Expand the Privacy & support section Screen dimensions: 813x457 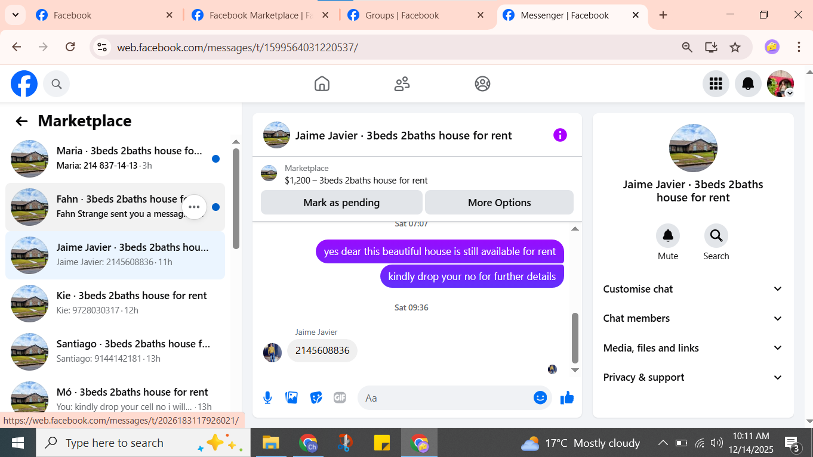tap(693, 377)
